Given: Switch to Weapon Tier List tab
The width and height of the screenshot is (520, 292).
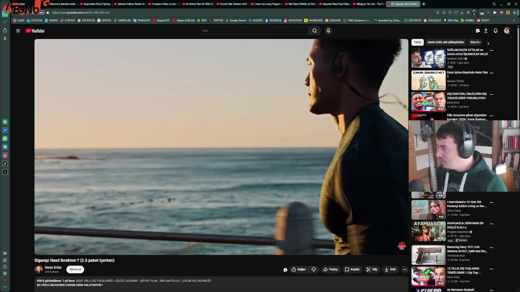Looking at the screenshot, I should pyautogui.click(x=369, y=4).
